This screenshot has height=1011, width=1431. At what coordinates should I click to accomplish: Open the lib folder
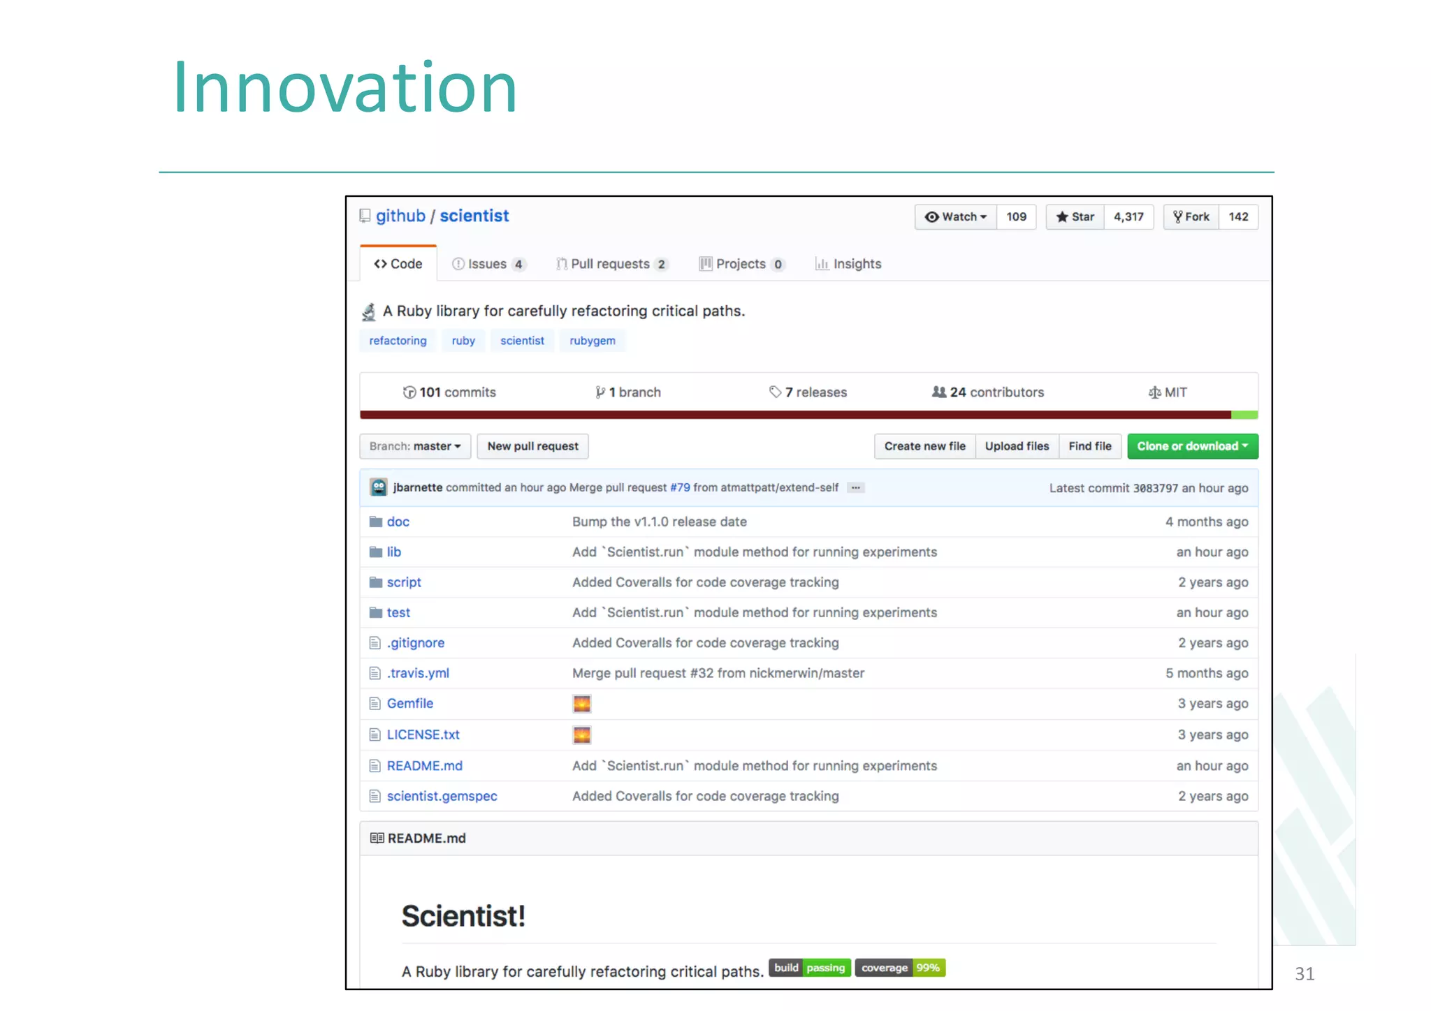[x=394, y=552]
